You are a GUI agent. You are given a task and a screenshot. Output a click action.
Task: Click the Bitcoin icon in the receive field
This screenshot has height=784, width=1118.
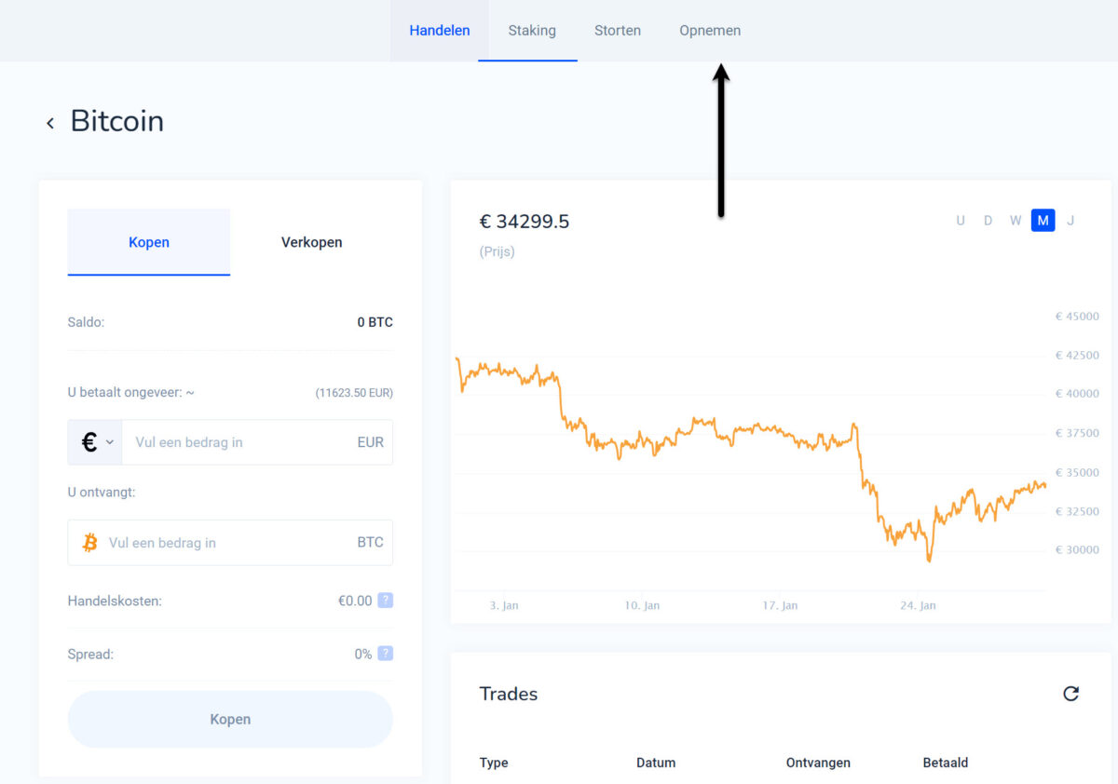pyautogui.click(x=90, y=543)
